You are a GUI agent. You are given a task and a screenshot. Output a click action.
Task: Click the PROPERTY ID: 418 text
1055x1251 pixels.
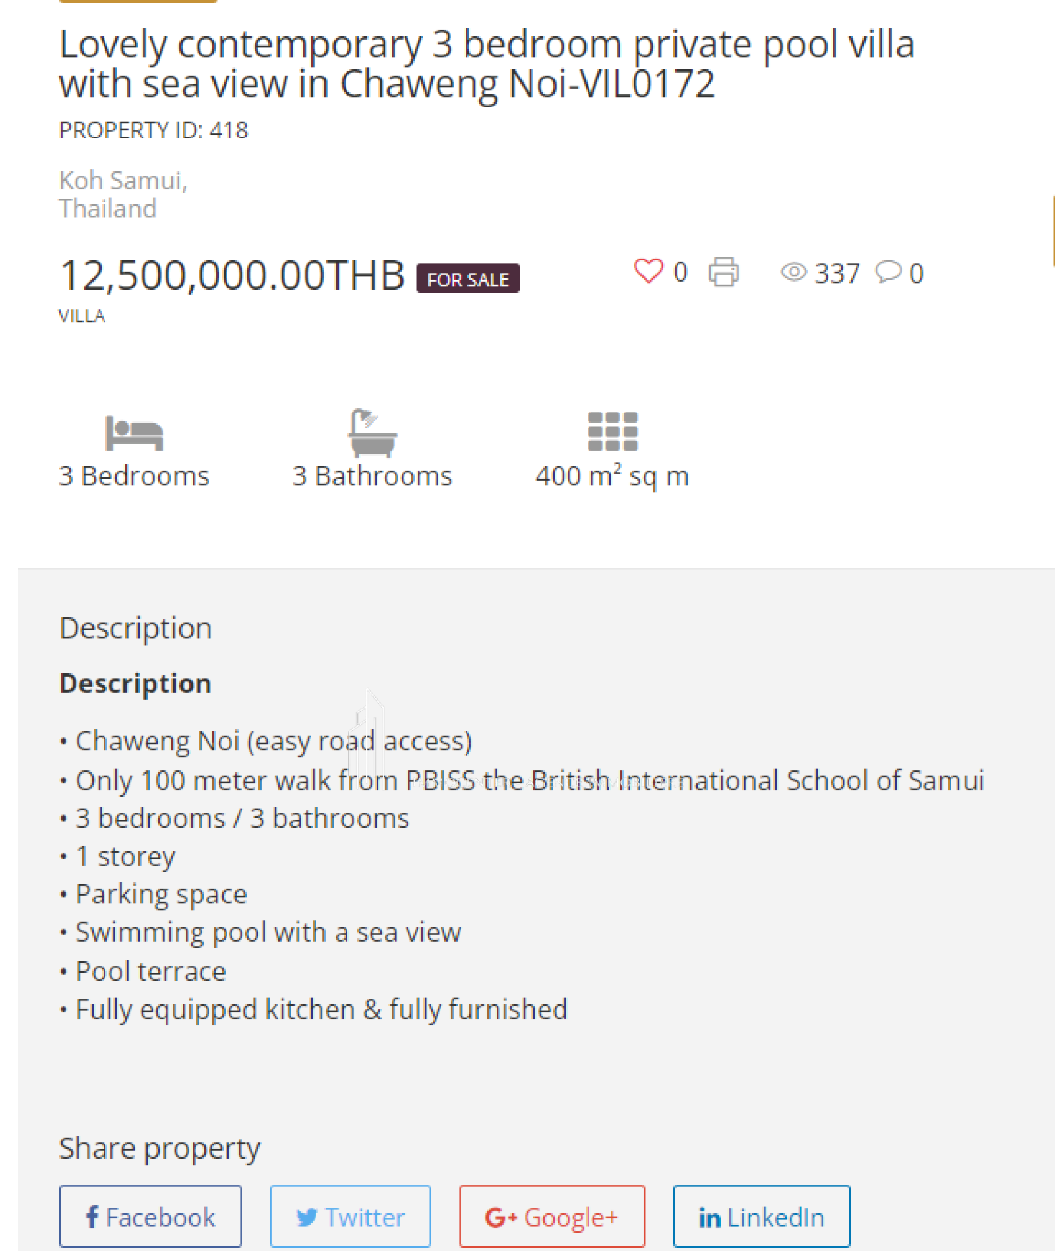point(154,131)
